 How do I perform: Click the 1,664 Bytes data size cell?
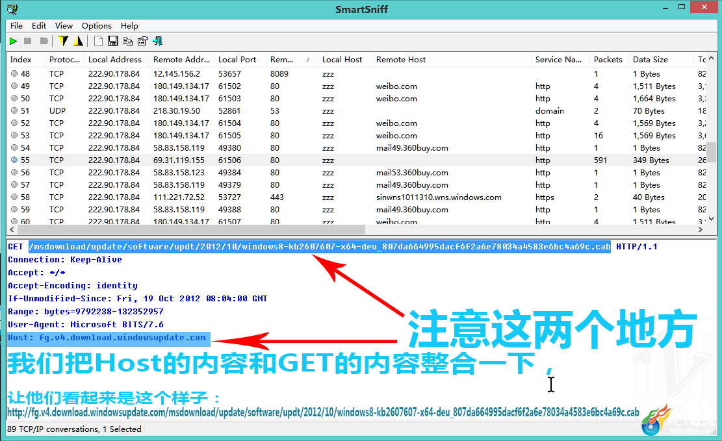point(654,99)
